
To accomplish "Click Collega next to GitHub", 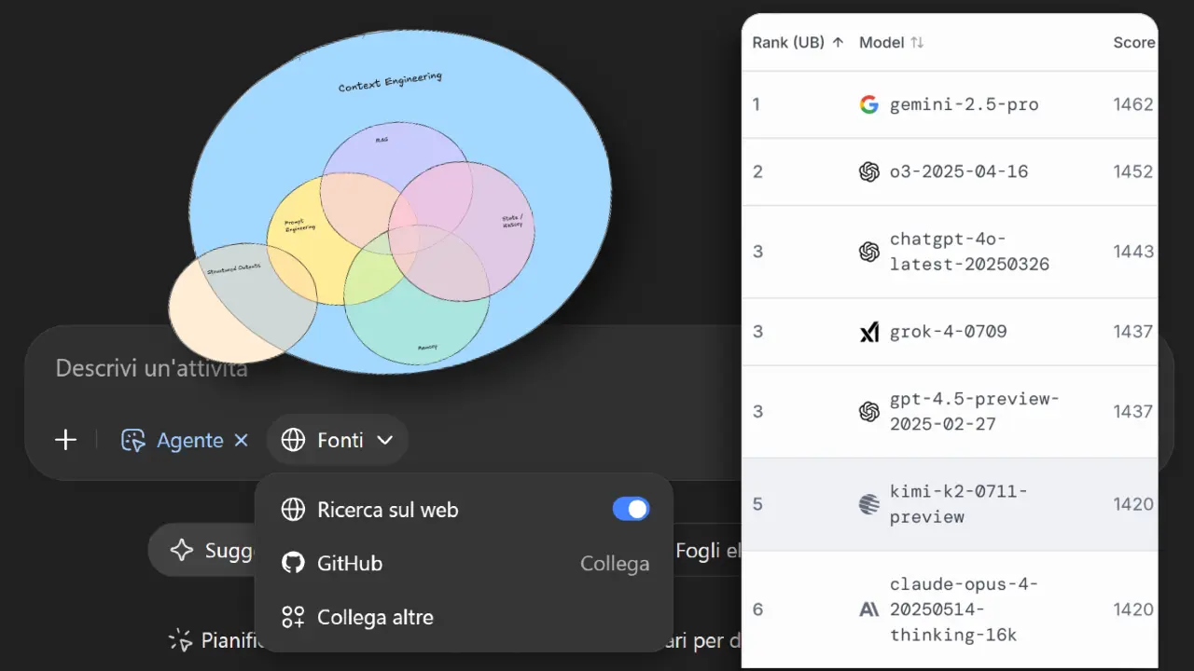I will point(615,564).
